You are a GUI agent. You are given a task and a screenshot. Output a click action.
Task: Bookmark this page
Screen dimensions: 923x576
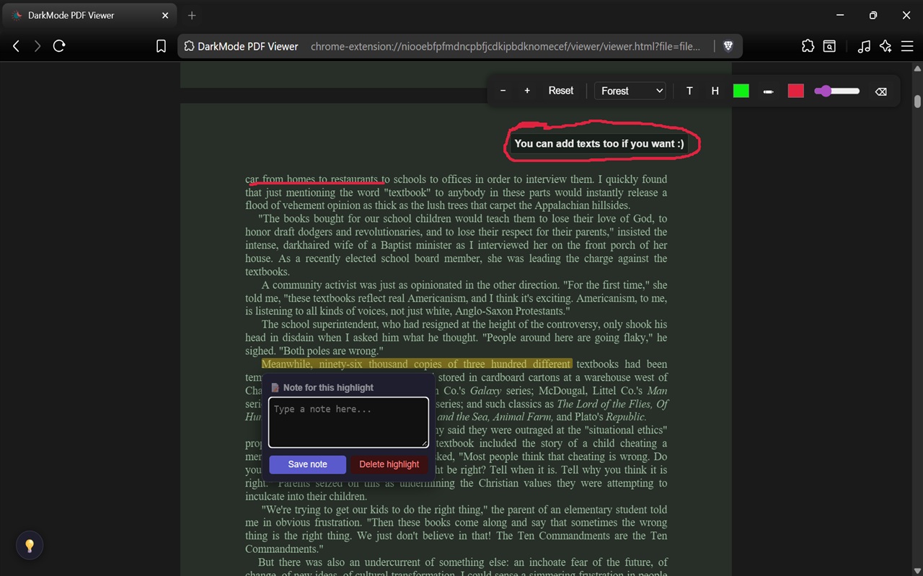[x=162, y=46]
